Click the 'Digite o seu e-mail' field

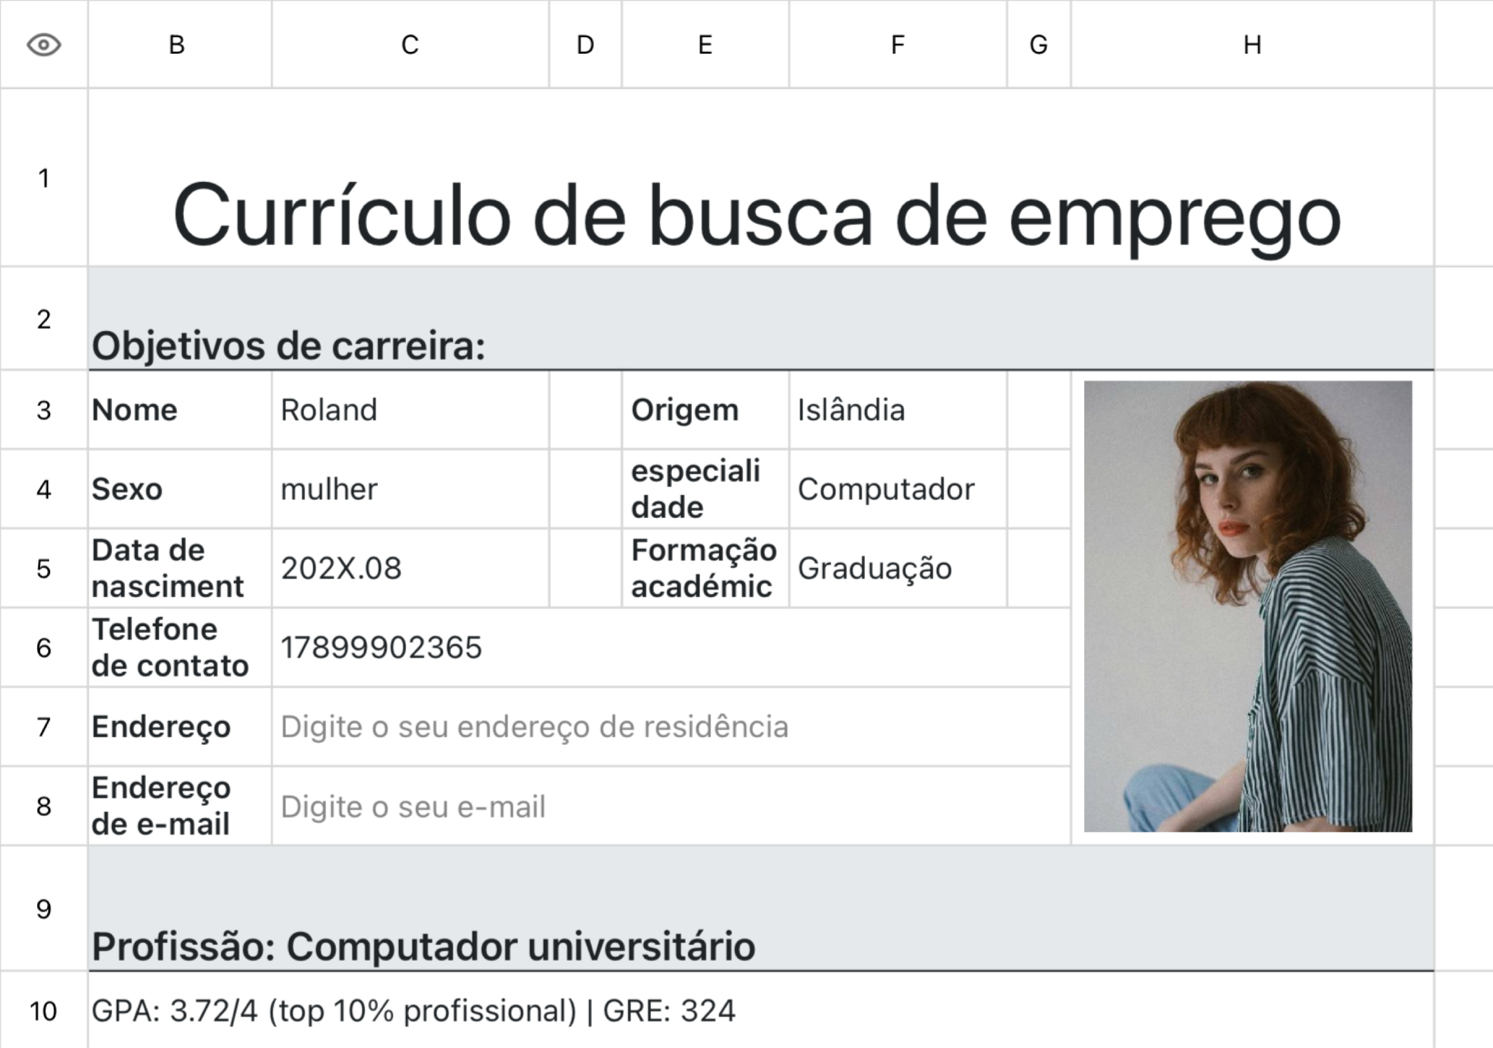[671, 806]
